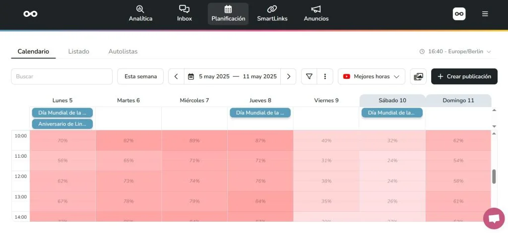The image size is (508, 233).
Task: Open the hamburger main menu
Action: pyautogui.click(x=485, y=14)
